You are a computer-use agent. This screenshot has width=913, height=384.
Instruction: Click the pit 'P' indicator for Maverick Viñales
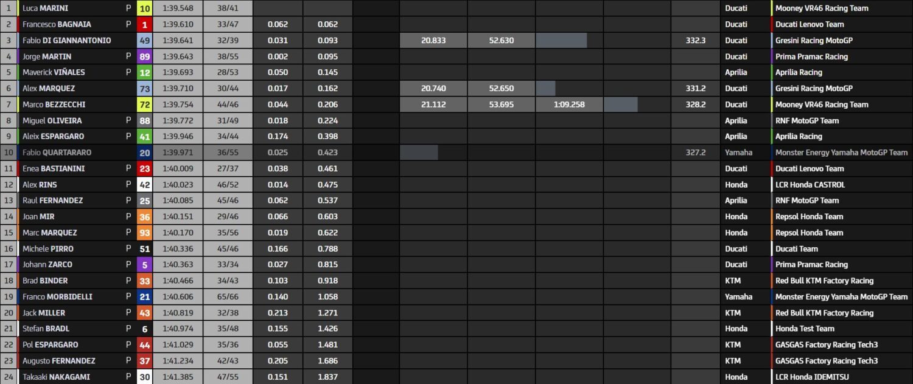click(x=128, y=72)
